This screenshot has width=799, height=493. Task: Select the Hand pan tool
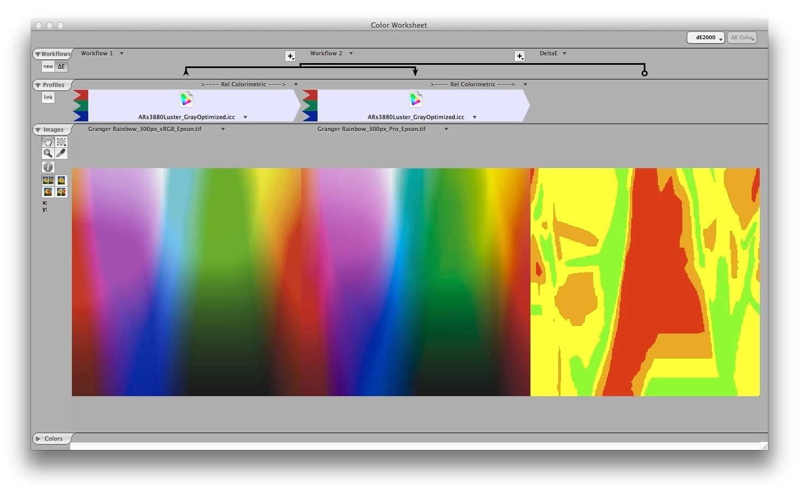click(x=48, y=142)
